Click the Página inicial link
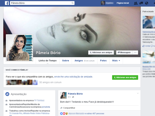 [x=123, y=3]
